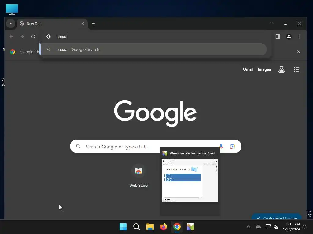Click the muted volume tray icon

[276, 227]
